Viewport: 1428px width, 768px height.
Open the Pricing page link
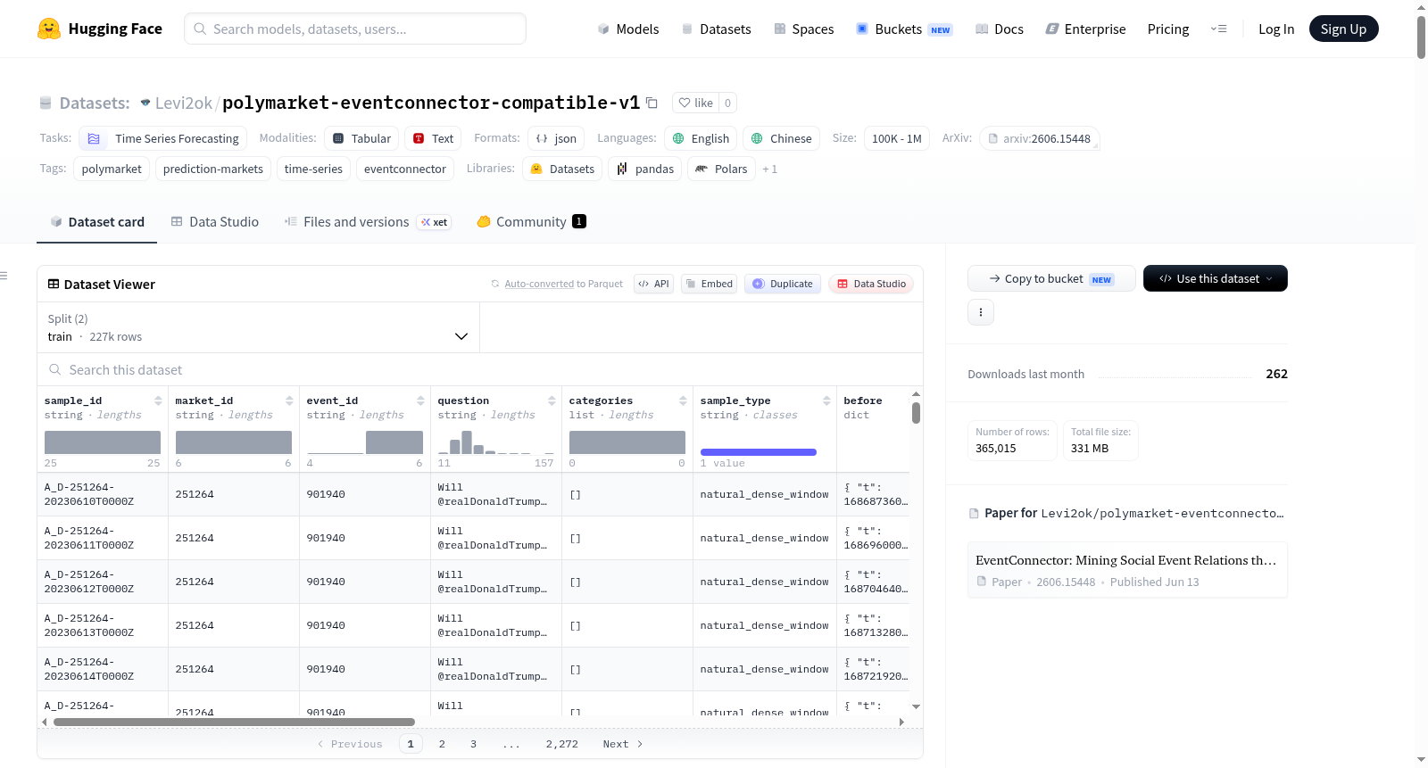(1168, 29)
